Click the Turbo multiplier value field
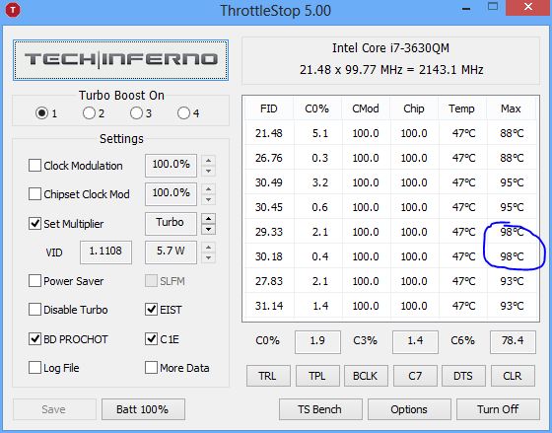This screenshot has width=552, height=433. (x=171, y=223)
